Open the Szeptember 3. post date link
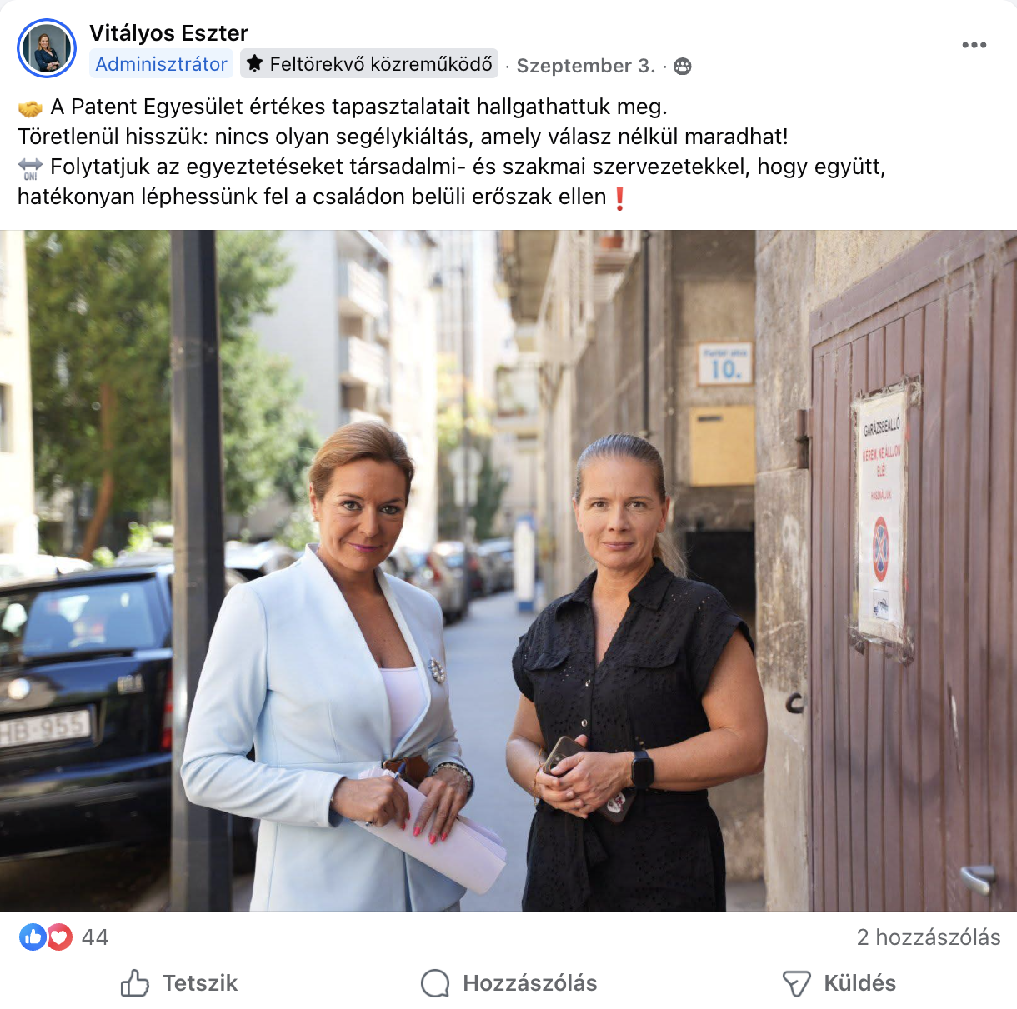This screenshot has width=1017, height=1009. 586,66
